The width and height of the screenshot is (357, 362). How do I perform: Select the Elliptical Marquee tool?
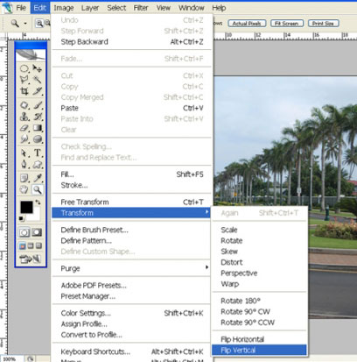click(x=24, y=68)
